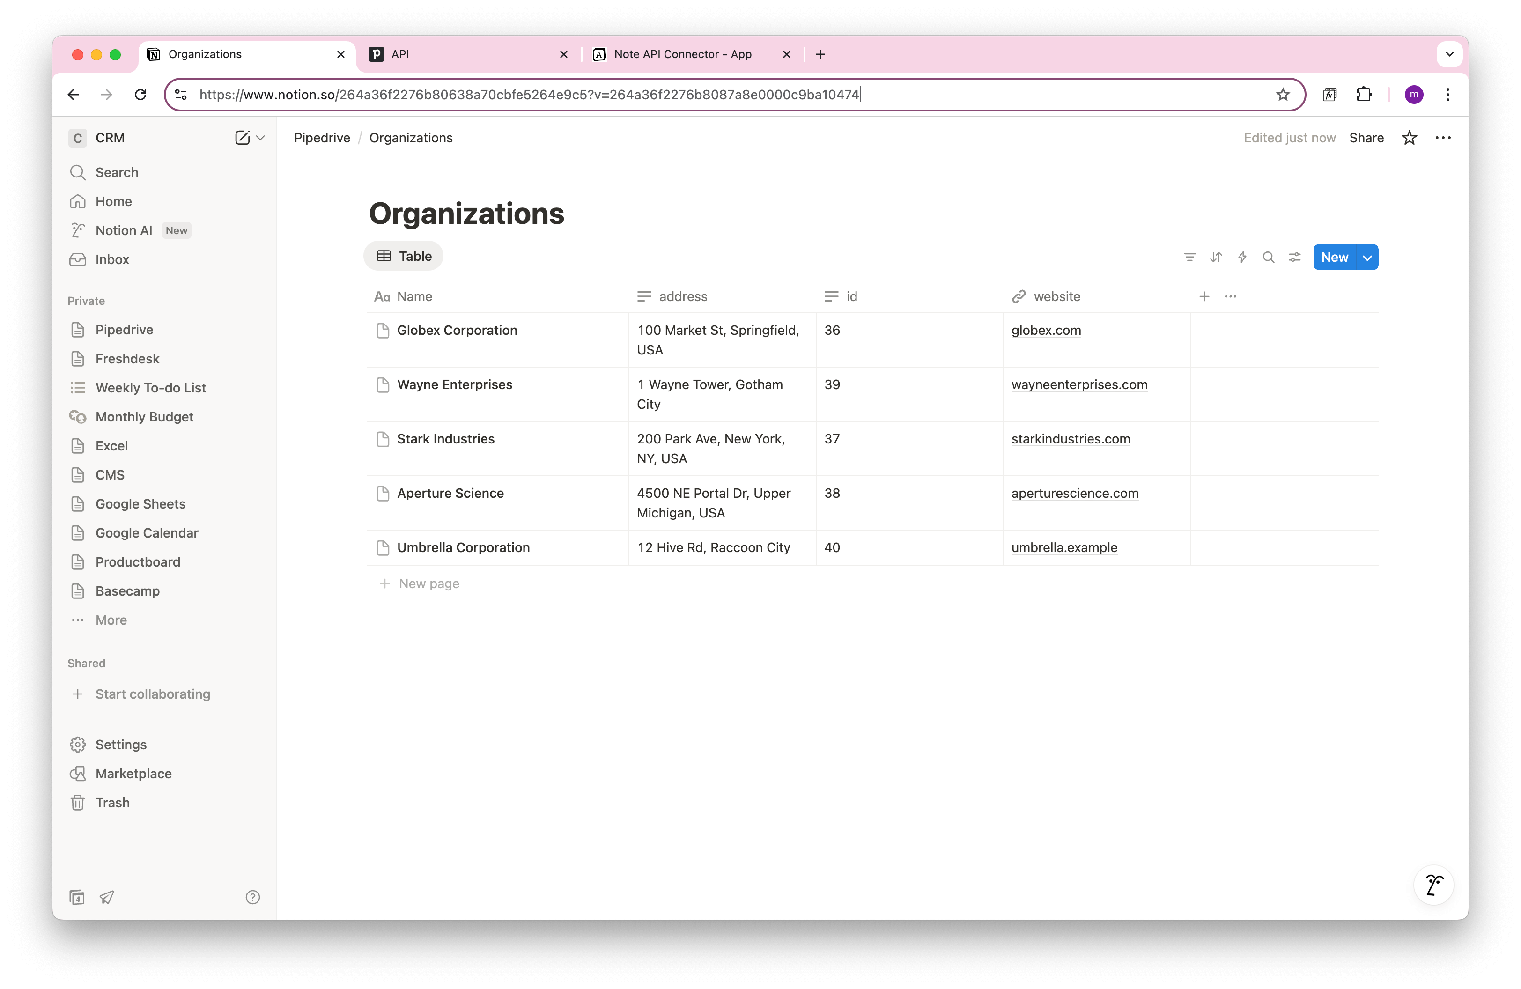Click Start collaborating
The width and height of the screenshot is (1521, 989).
click(x=153, y=694)
